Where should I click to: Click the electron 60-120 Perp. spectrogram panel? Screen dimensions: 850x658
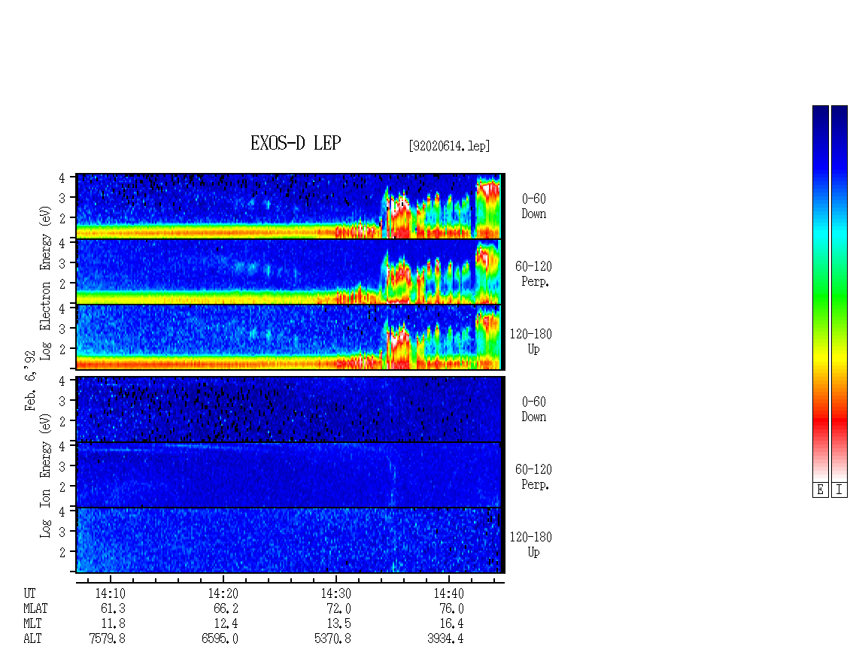(289, 271)
